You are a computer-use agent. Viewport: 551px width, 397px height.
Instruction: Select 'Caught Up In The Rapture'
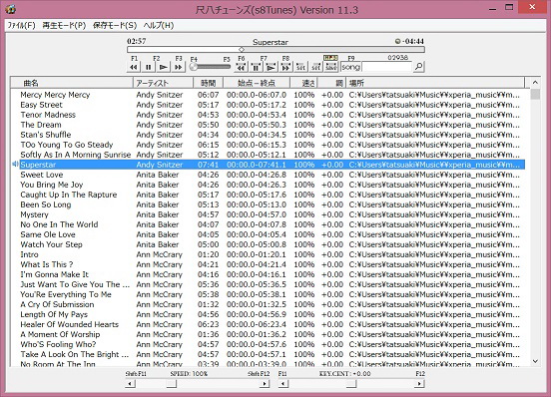coord(69,195)
